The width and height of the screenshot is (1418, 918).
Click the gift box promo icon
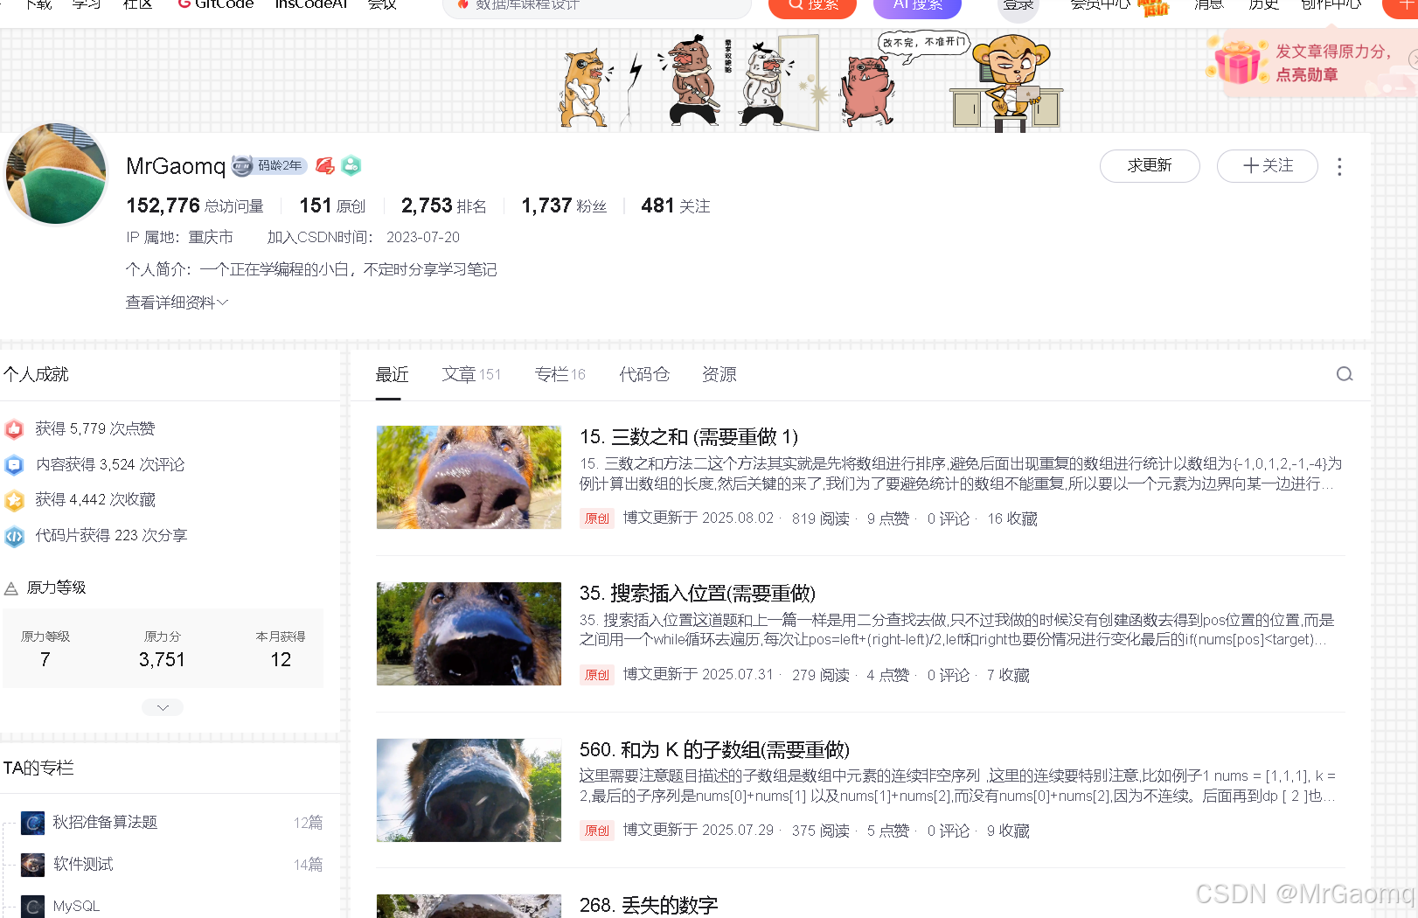1238,61
